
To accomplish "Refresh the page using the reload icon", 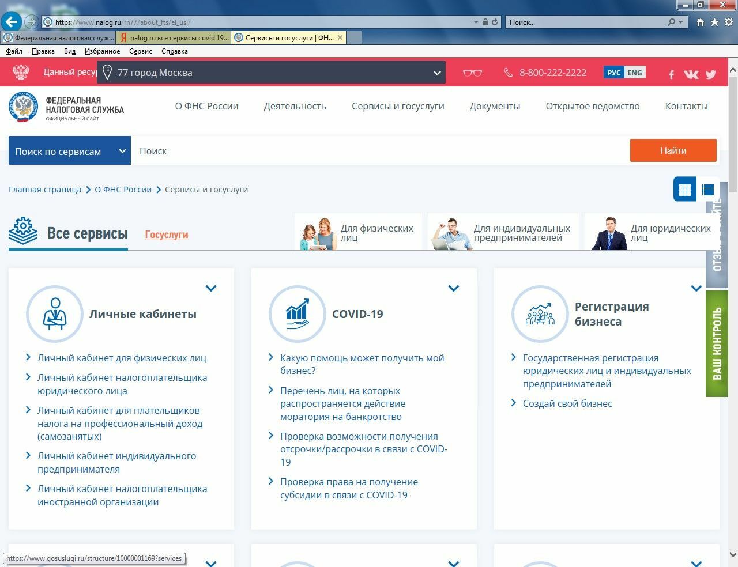I will [x=495, y=22].
